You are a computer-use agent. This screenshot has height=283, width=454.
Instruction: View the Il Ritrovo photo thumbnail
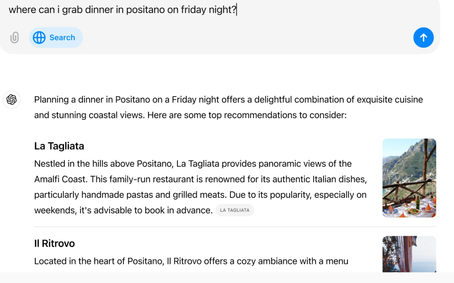coord(409,254)
